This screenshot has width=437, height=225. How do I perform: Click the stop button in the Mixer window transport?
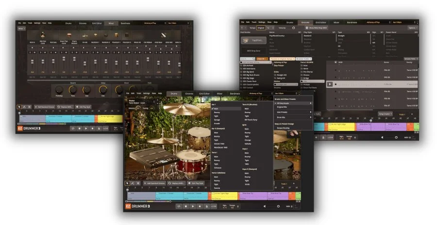click(x=80, y=129)
